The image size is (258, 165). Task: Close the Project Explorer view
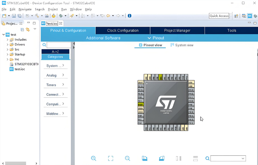point(21,23)
